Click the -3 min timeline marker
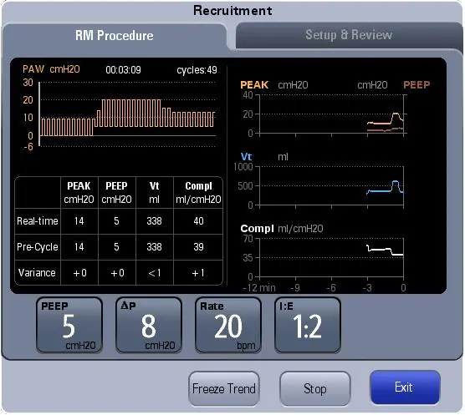This screenshot has height=415, width=465. [x=367, y=288]
